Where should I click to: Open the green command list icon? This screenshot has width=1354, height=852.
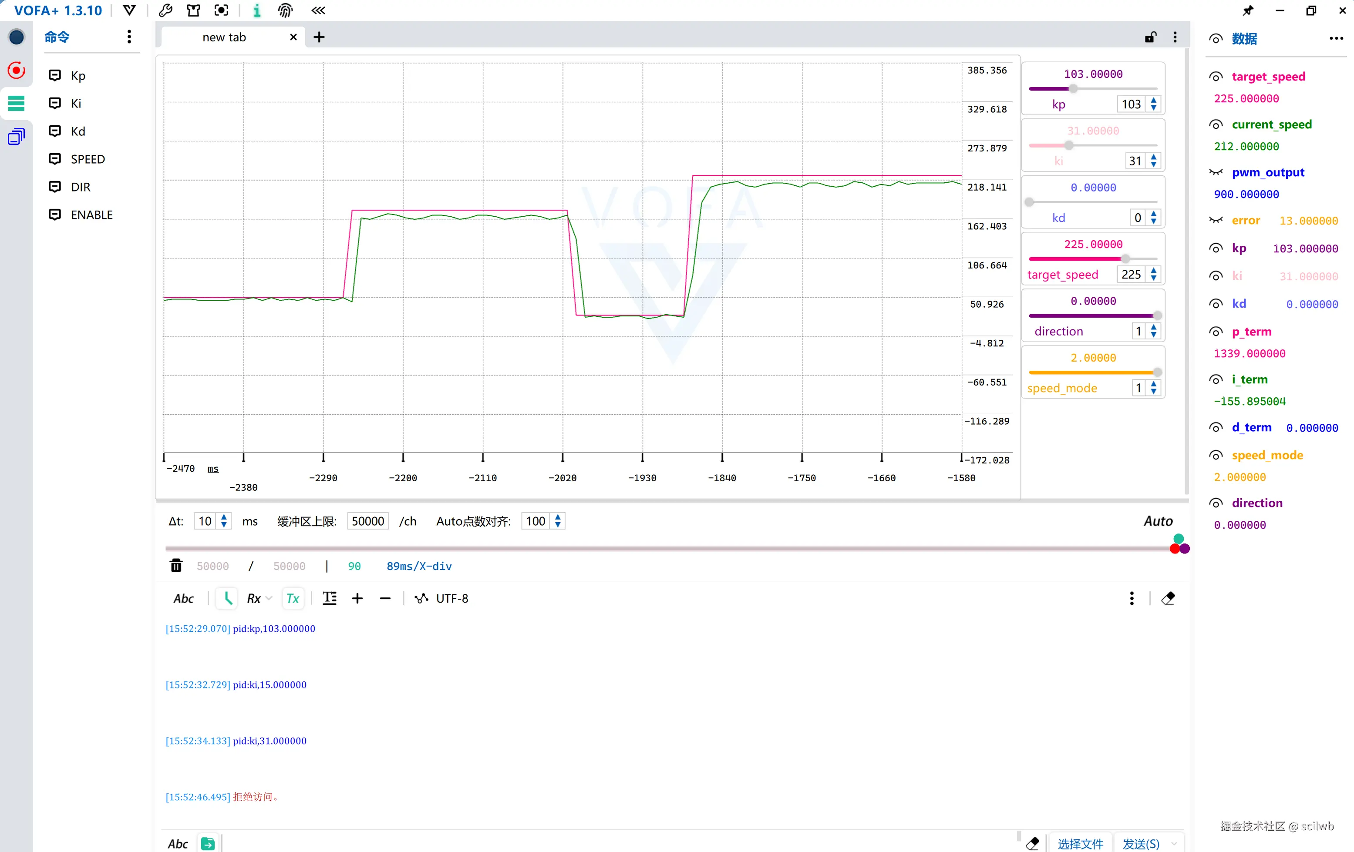click(16, 104)
